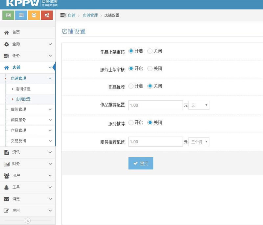Open the yellow users group icon
263x225 pixels.
(34, 15)
